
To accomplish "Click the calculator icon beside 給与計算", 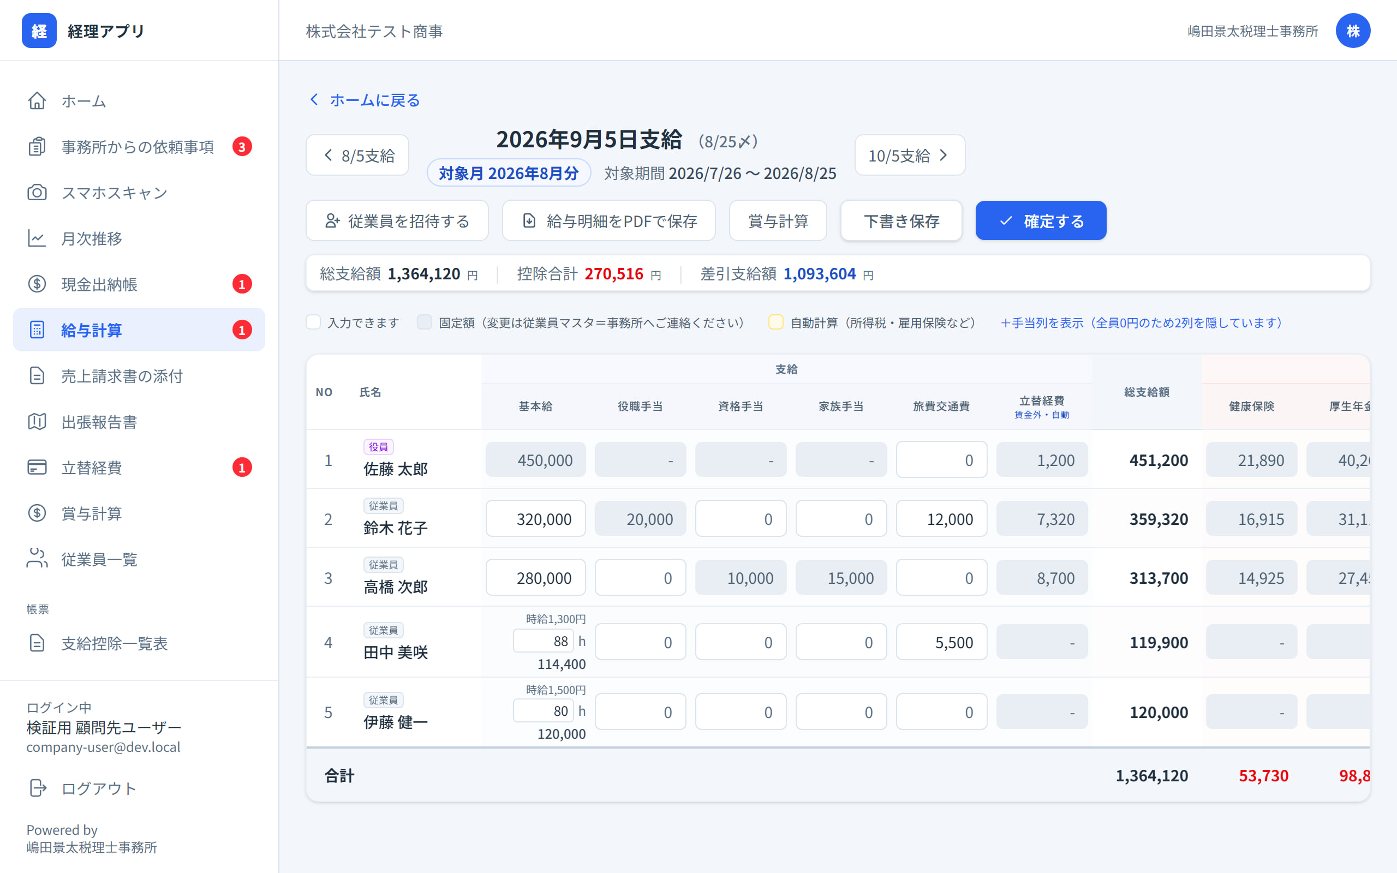I will [37, 330].
